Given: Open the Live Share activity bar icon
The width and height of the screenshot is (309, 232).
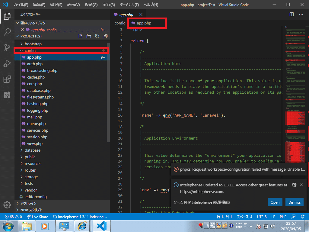Looking at the screenshot, I should (x=7, y=95).
